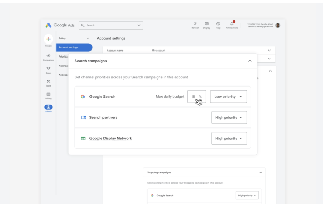Click into the top Search field
The height and width of the screenshot is (207, 323).
pyautogui.click(x=110, y=25)
